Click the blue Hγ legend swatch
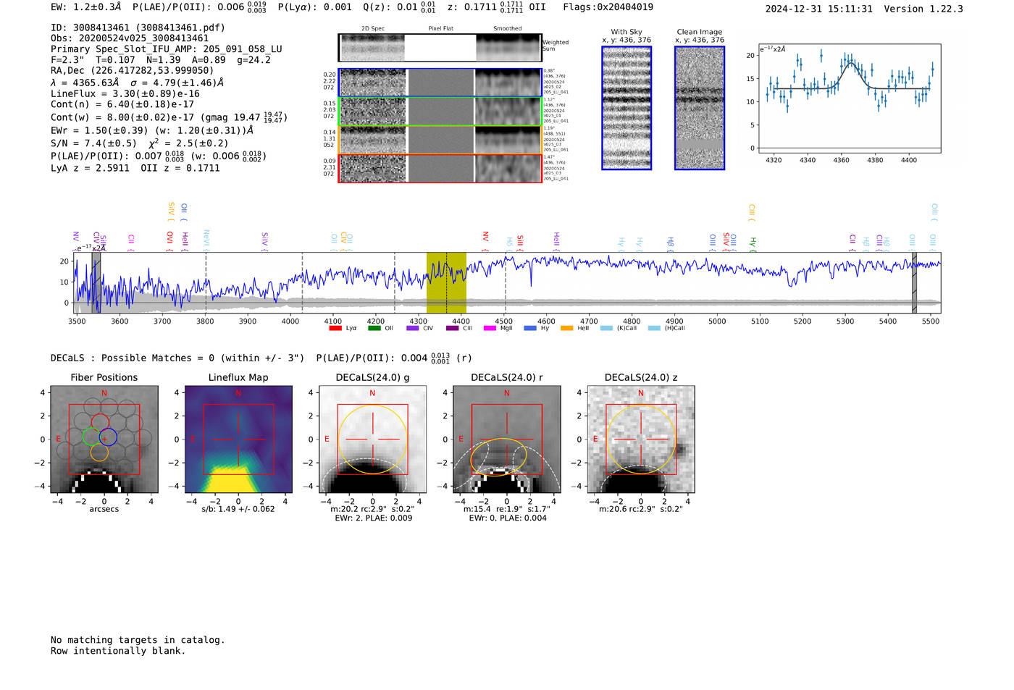 pos(530,328)
